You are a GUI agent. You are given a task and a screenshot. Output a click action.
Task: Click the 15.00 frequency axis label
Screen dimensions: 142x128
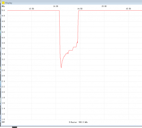pyautogui.click(x=104, y=6)
